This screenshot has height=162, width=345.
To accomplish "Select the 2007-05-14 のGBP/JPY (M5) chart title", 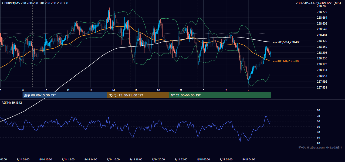I will coord(319,3).
